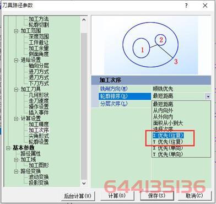Click the help question mark icon
Screen dimensions: 216x204
[186, 6]
